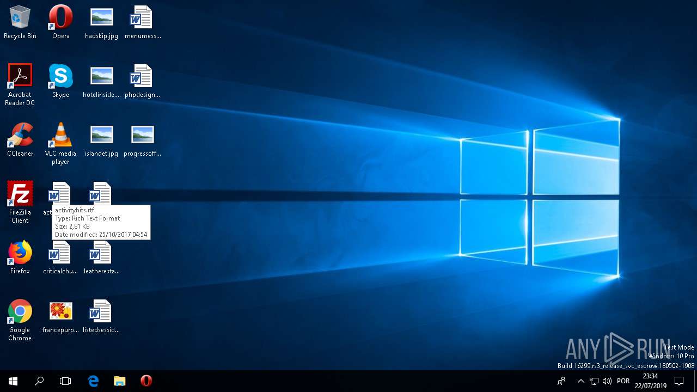Open taskbar search magnifier
This screenshot has height=392, width=697.
click(39, 381)
